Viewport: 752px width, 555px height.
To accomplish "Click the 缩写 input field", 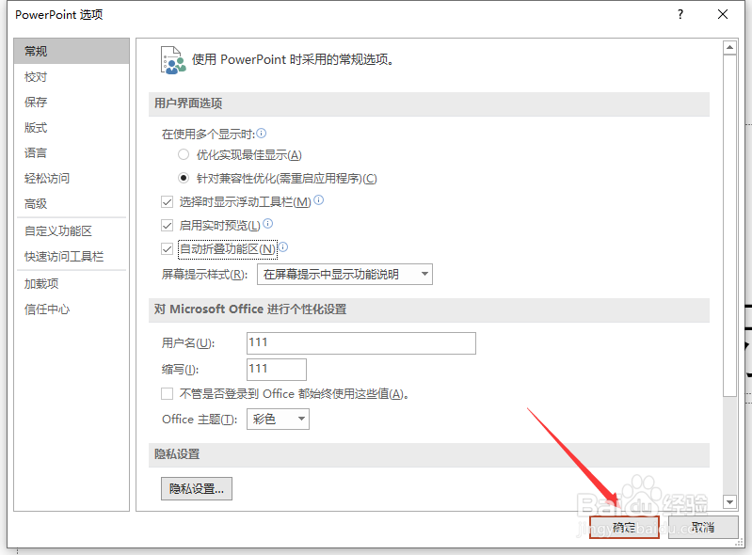I will [x=277, y=370].
